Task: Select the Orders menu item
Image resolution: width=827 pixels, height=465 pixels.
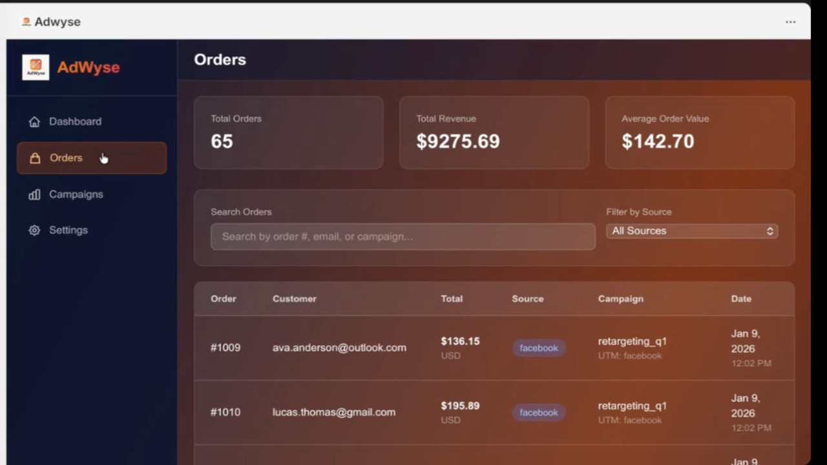Action: click(x=92, y=158)
